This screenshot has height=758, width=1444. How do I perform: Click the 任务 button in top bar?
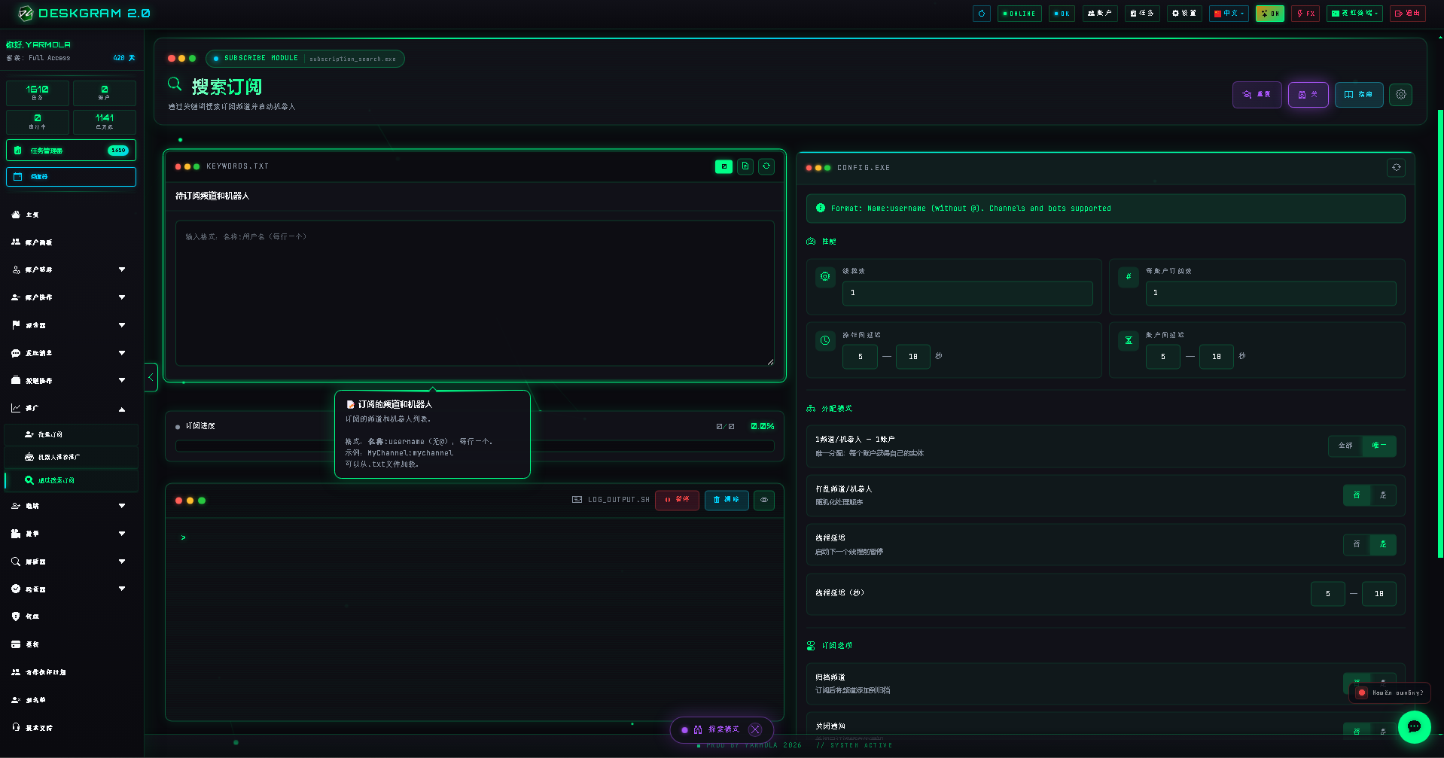(x=1142, y=14)
